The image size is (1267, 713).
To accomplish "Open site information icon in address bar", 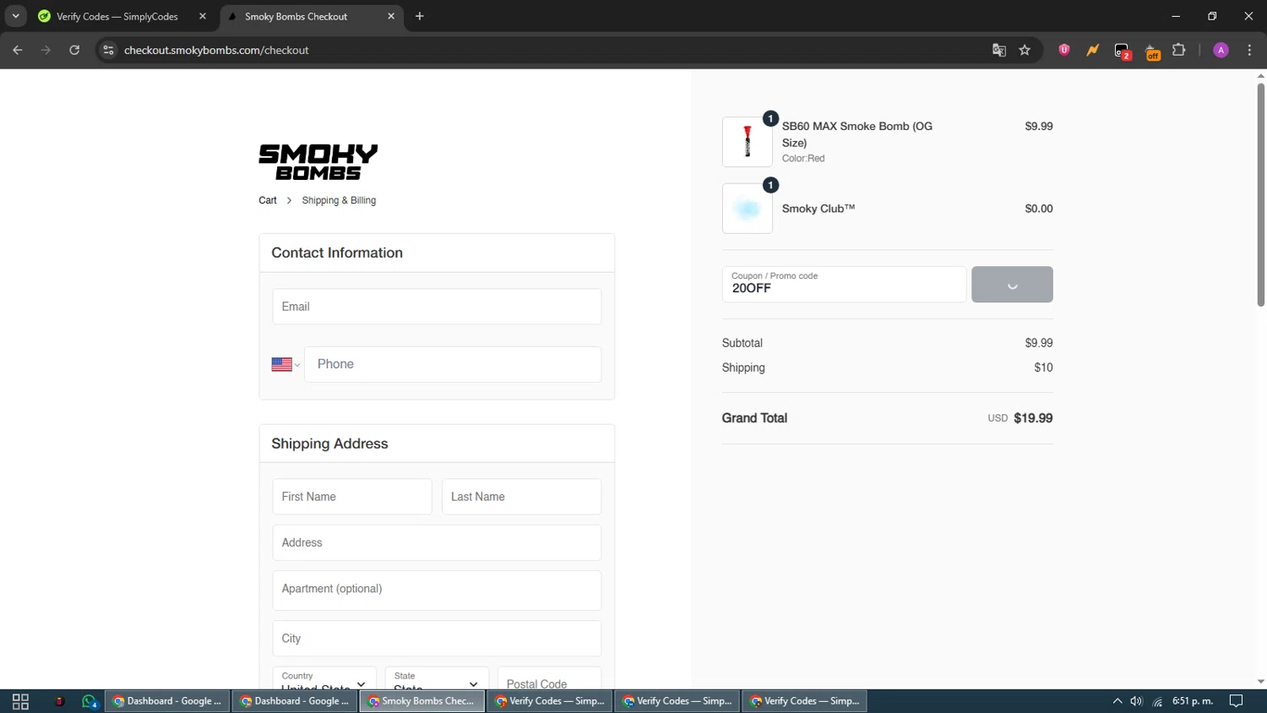I will point(108,50).
